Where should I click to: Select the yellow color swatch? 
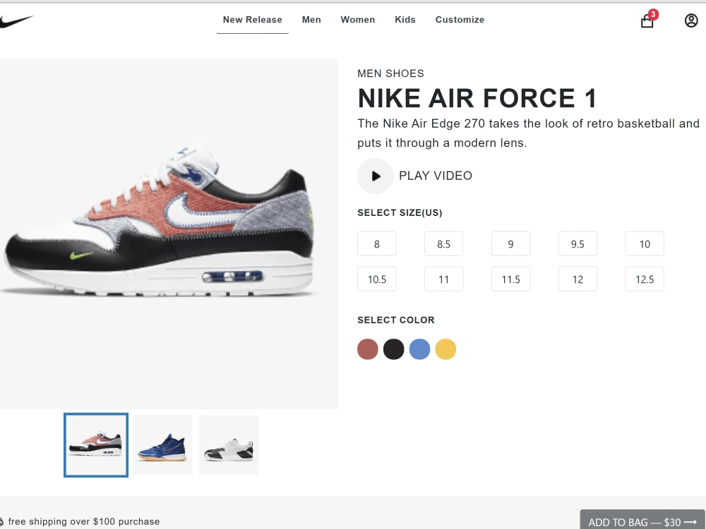445,349
